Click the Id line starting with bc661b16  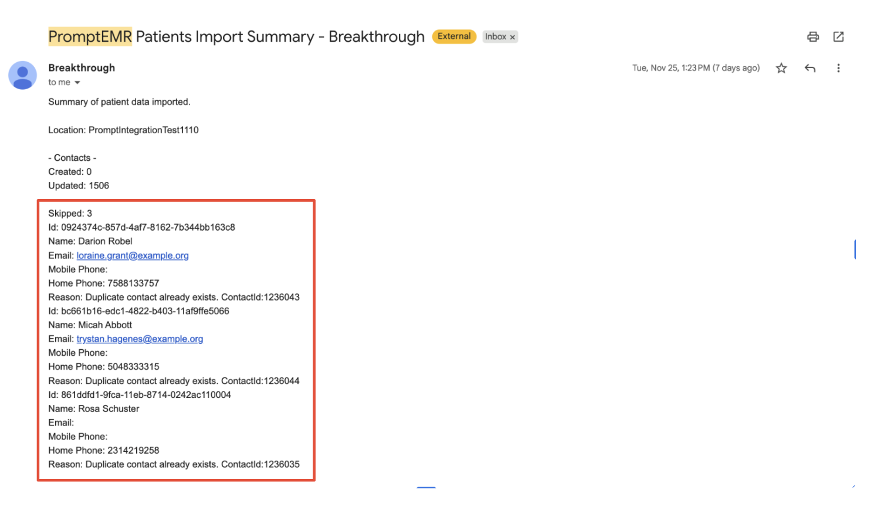tap(138, 311)
